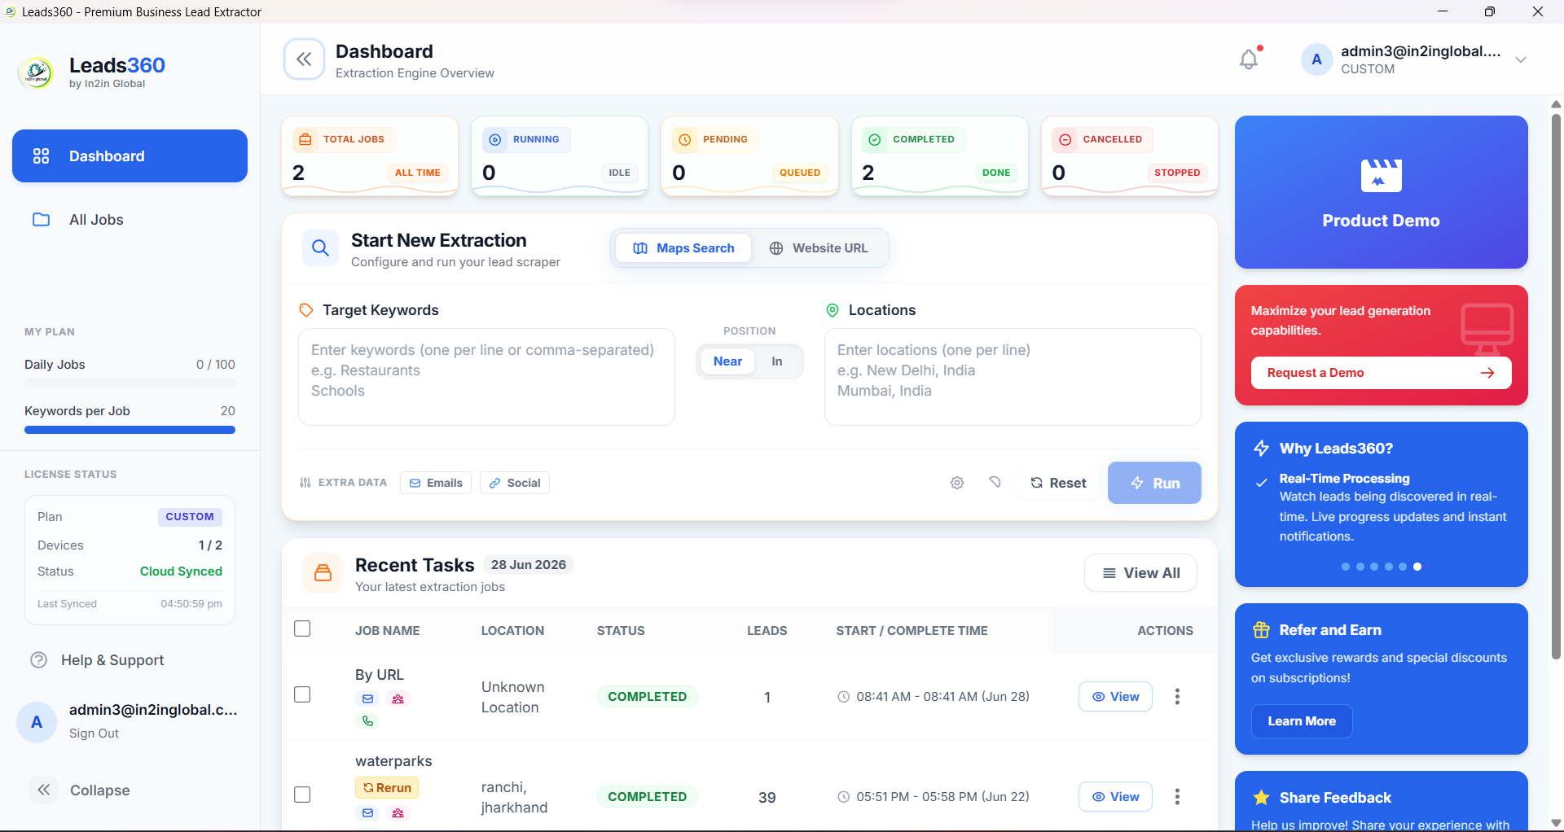1564x832 pixels.
Task: Toggle the Emails extra data option
Action: pyautogui.click(x=436, y=483)
